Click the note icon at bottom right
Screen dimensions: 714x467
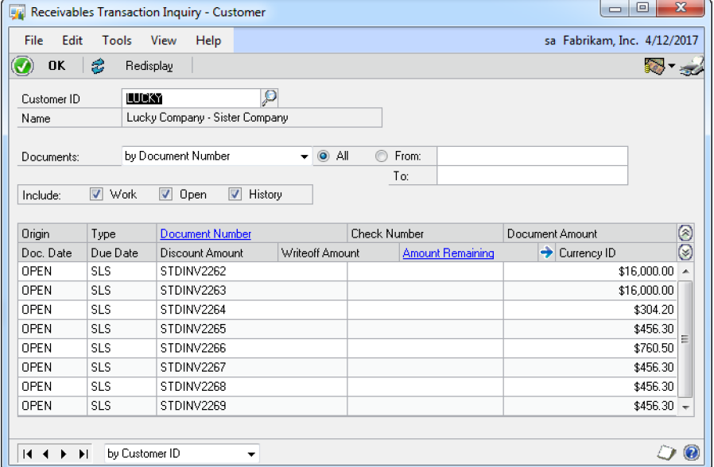(667, 453)
